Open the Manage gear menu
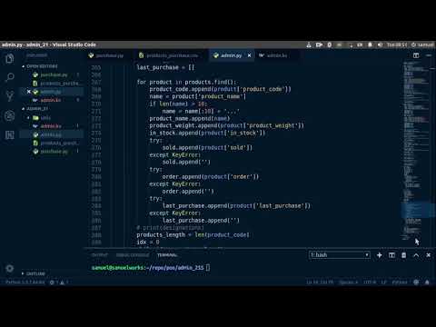 point(9,268)
